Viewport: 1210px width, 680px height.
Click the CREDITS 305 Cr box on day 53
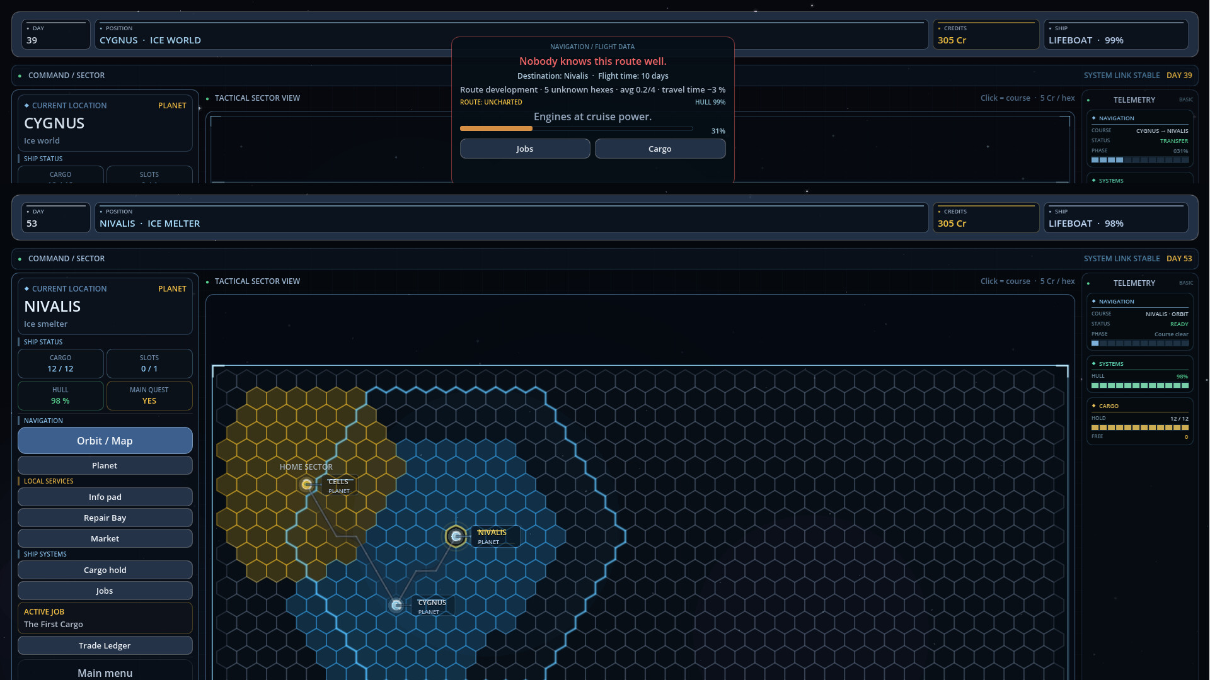tap(986, 218)
